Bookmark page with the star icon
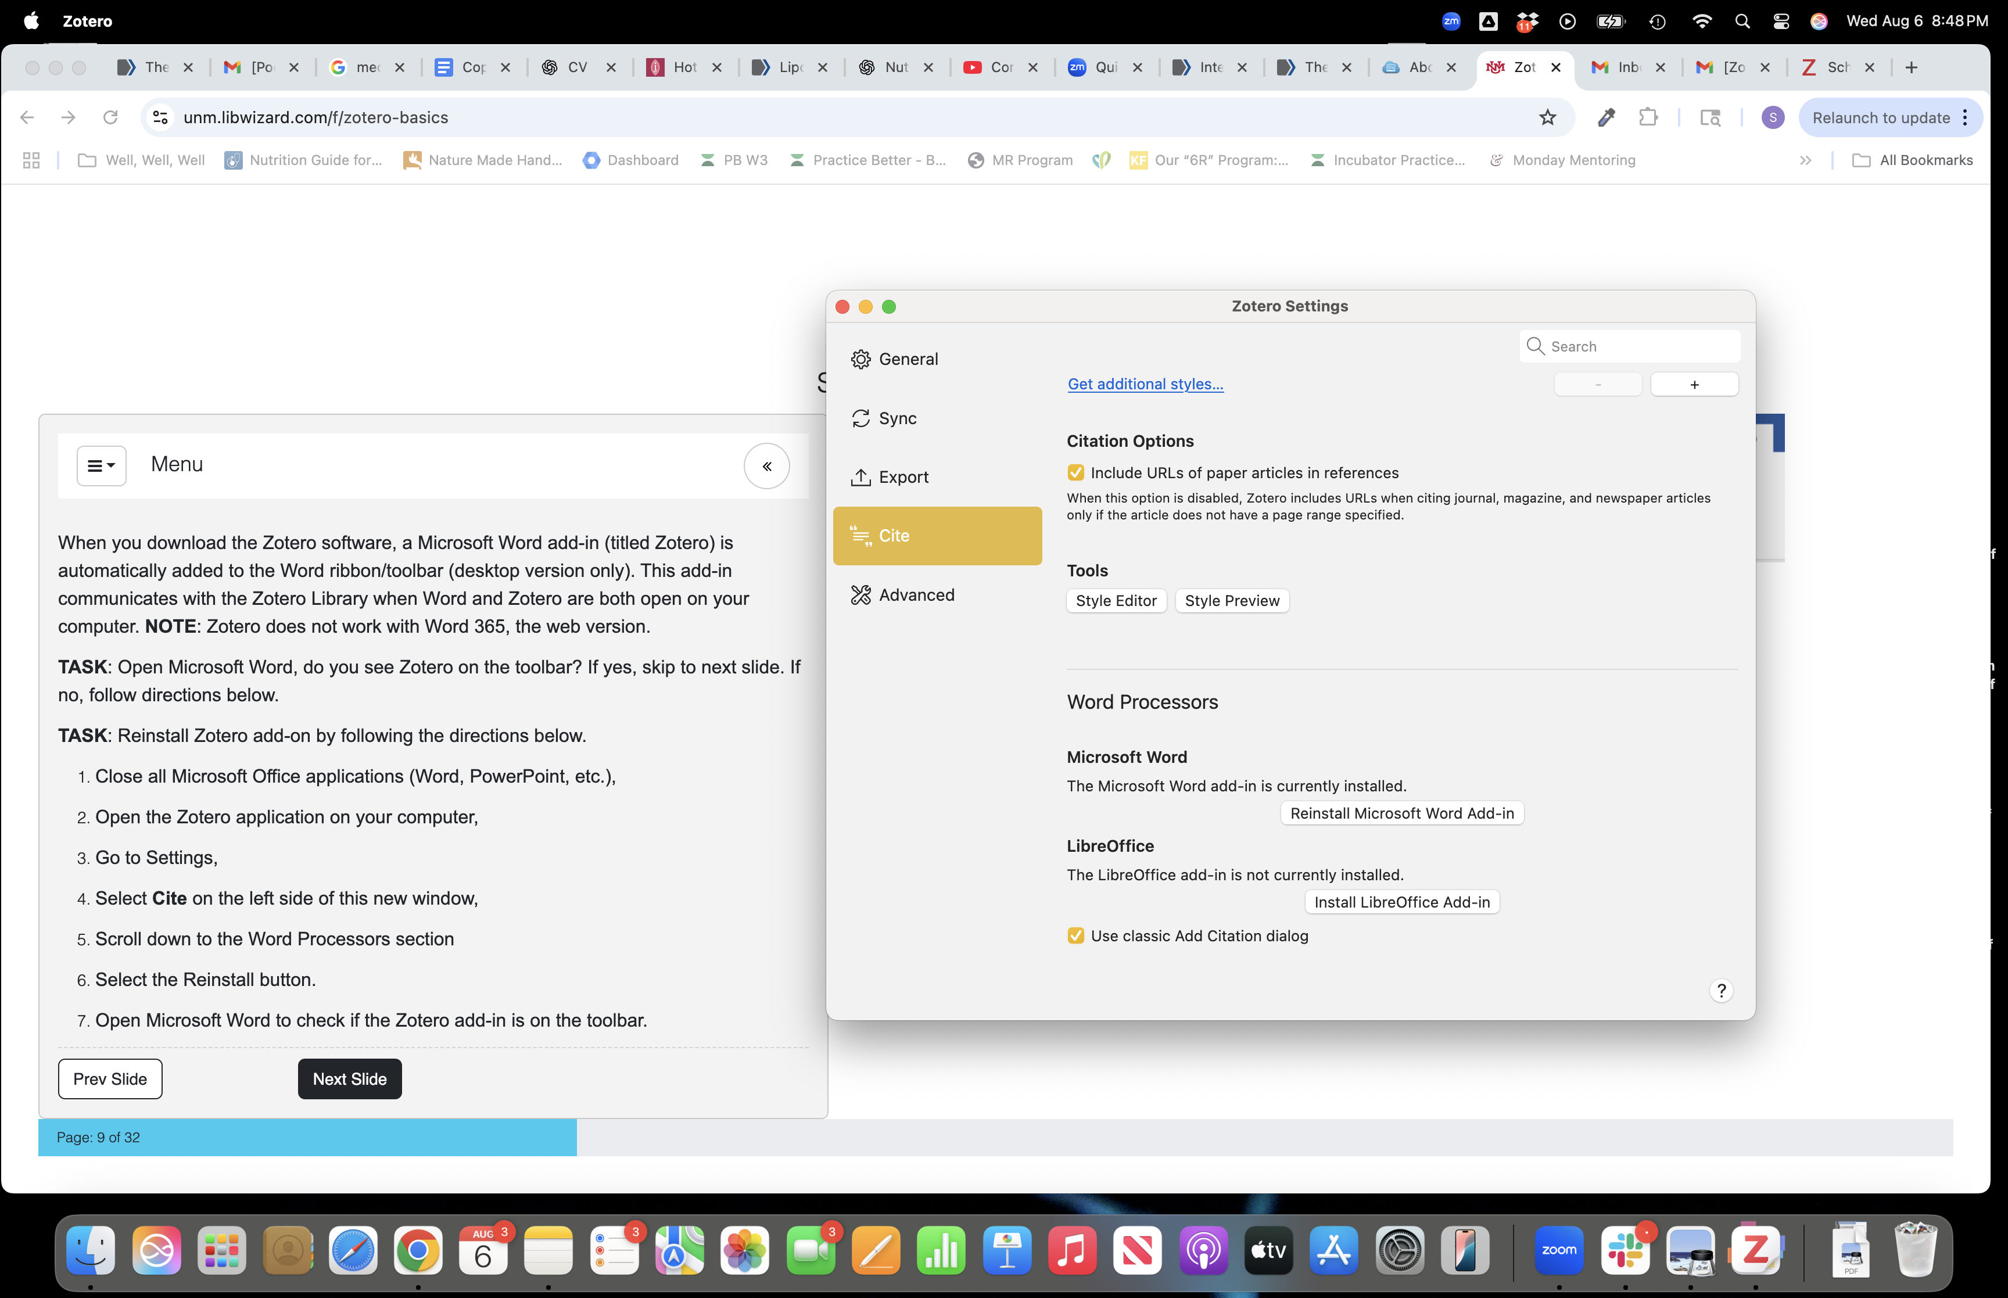This screenshot has width=2008, height=1298. (1547, 117)
